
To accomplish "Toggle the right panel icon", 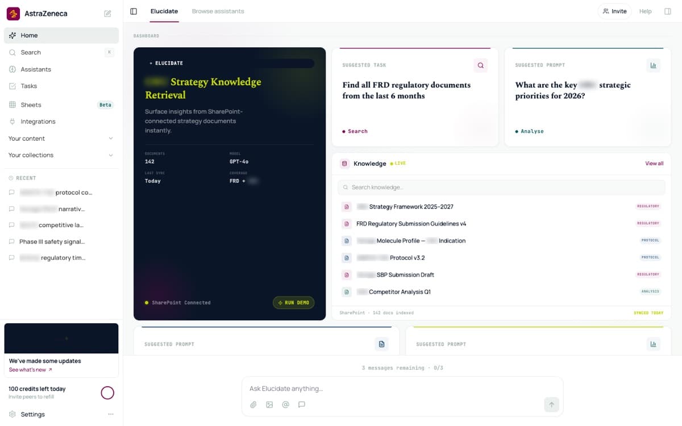I will coord(668,11).
